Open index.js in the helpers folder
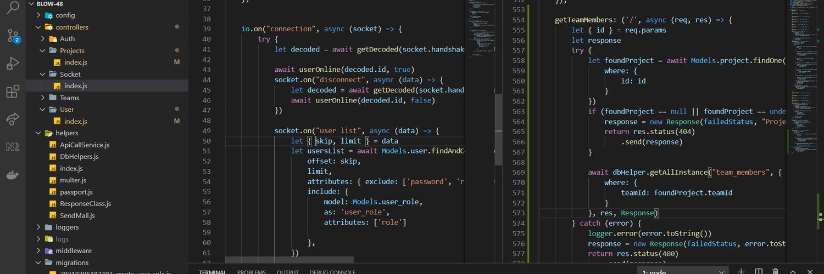 71,168
